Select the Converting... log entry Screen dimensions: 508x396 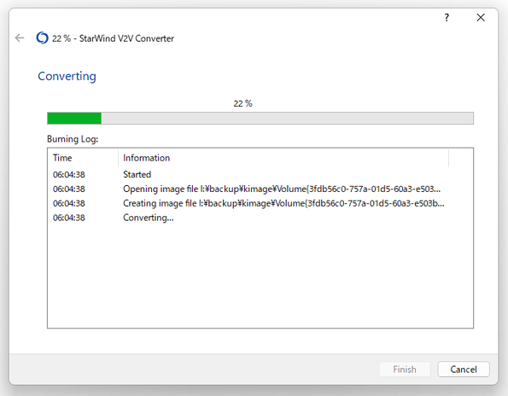point(260,218)
